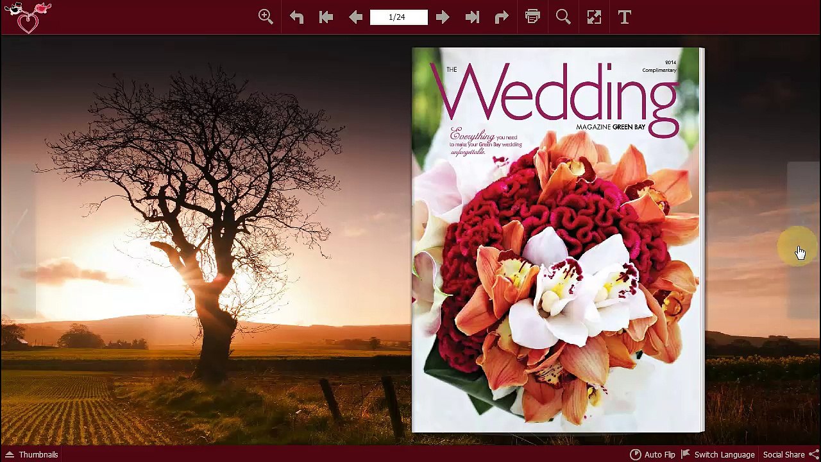Print the publication using printer icon

click(532, 17)
